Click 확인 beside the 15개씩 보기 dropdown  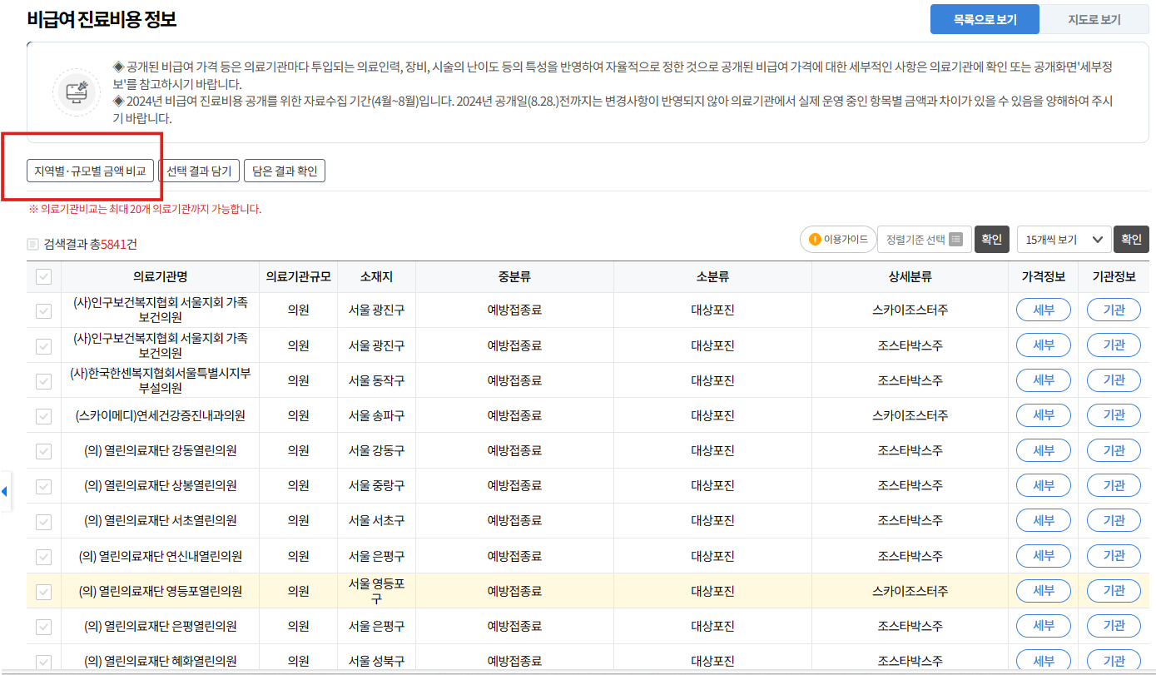[1131, 239]
